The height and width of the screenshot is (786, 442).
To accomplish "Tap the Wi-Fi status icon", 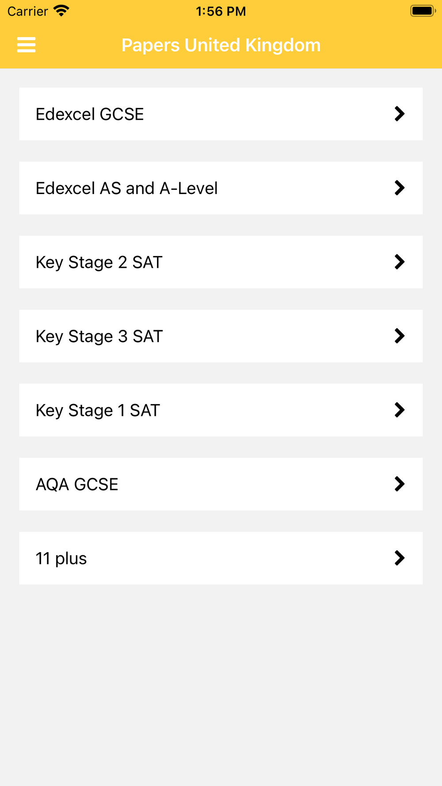I will 61,11.
